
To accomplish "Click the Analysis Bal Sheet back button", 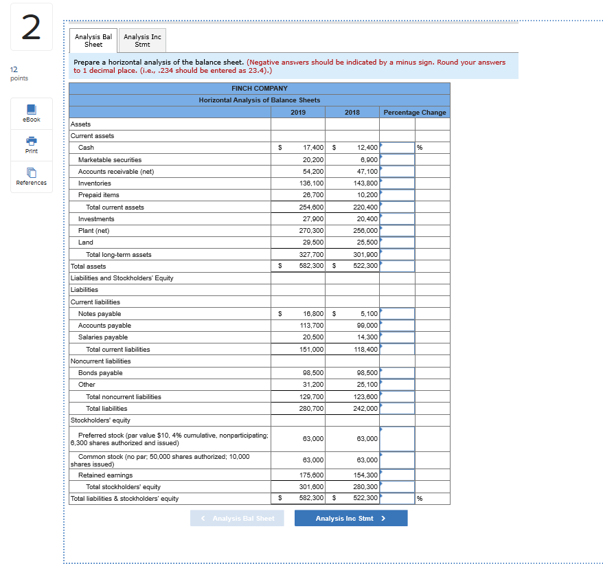I will tap(237, 518).
